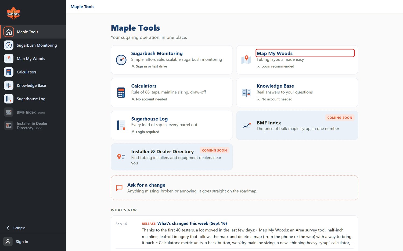Image resolution: width=403 pixels, height=251 pixels.
Task: Click the COMING SOON badge on BMF Index card
Action: (x=340, y=118)
